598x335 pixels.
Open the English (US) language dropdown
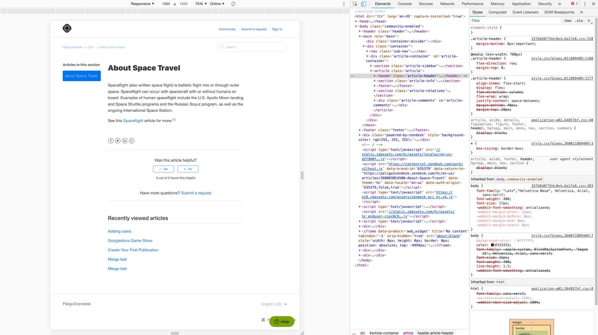(274, 304)
